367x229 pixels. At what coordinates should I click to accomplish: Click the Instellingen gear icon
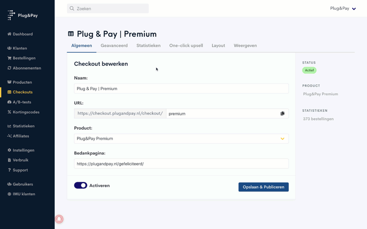click(x=9, y=150)
